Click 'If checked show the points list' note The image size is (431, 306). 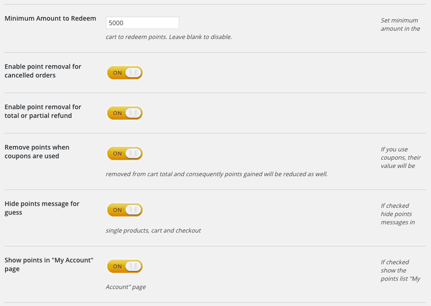coord(400,270)
